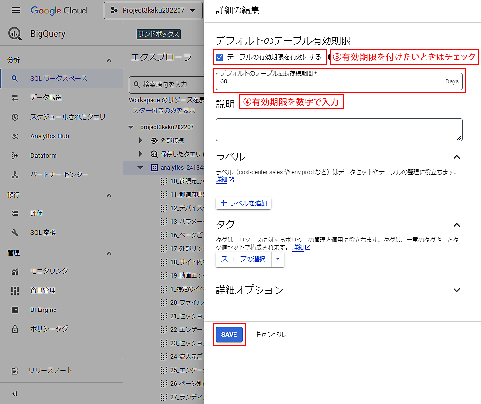The width and height of the screenshot is (481, 404).
Task: Click the 説明 description text area
Action: pos(339,130)
